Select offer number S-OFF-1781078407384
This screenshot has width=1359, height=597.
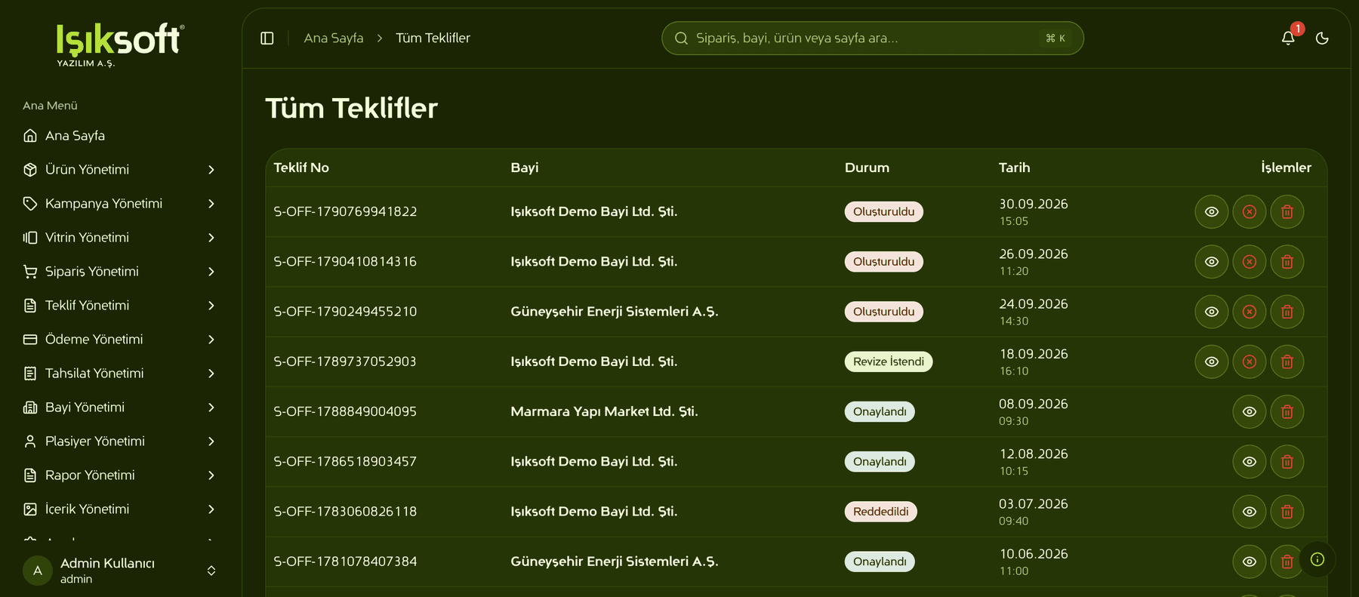(345, 562)
